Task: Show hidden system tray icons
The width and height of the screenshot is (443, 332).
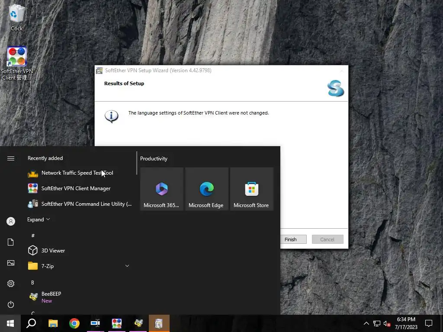Action: 366,323
